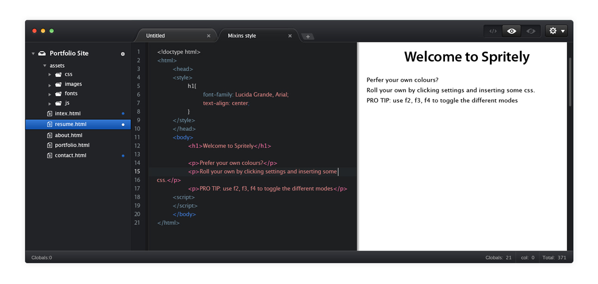Switch to code-only view mode
The image size is (598, 284).
pos(493,31)
